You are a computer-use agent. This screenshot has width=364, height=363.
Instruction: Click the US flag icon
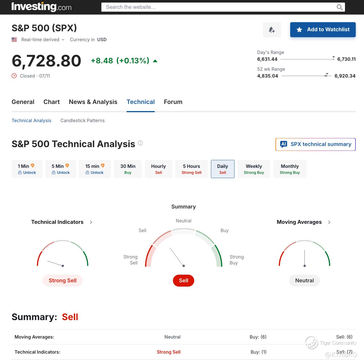pyautogui.click(x=14, y=39)
